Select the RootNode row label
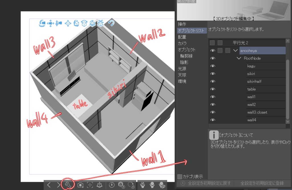 [252, 58]
